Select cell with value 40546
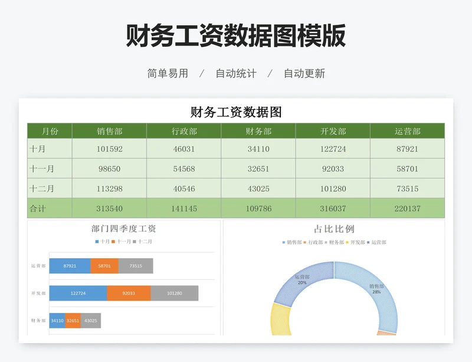This screenshot has height=362, width=472. point(184,188)
